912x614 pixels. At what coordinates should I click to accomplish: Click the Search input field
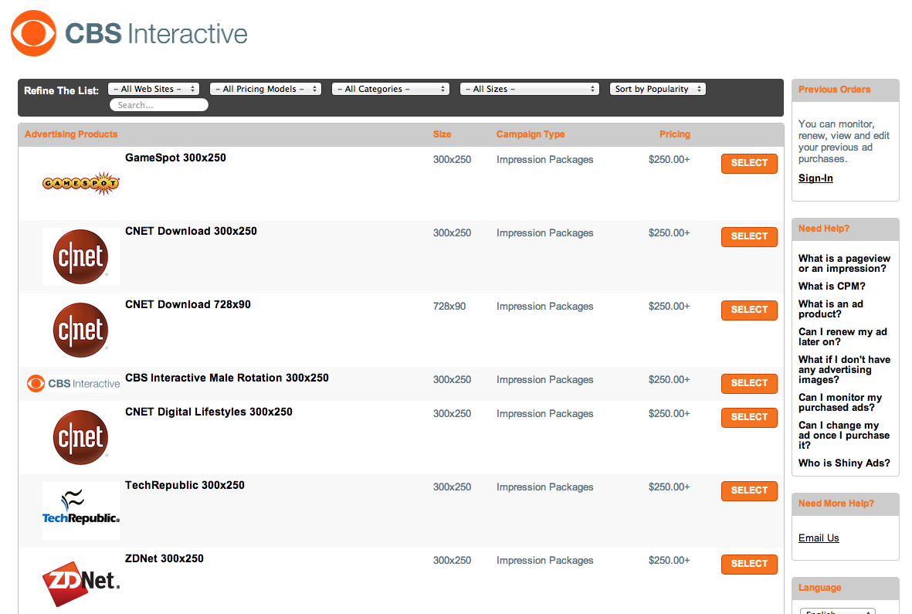tap(159, 105)
